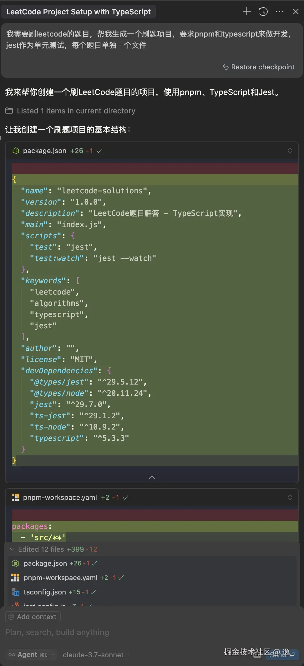Select the LeetCode Project Setup tab
The height and width of the screenshot is (666, 304).
[x=79, y=12]
